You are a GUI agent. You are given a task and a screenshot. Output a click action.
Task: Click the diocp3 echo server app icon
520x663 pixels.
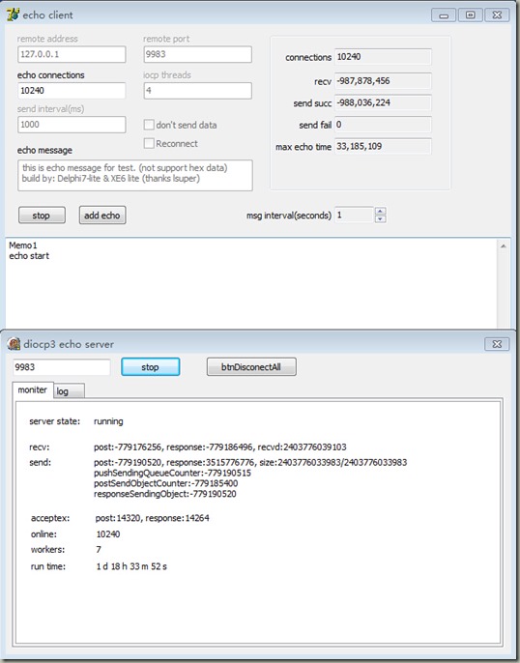(14, 344)
